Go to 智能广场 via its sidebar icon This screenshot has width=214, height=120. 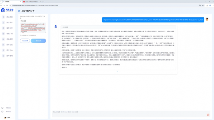[3, 34]
